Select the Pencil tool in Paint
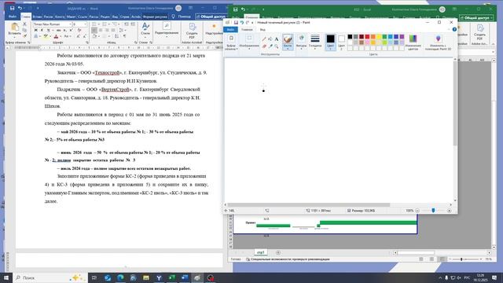This screenshot has width=503, height=283. pyautogui.click(x=264, y=39)
